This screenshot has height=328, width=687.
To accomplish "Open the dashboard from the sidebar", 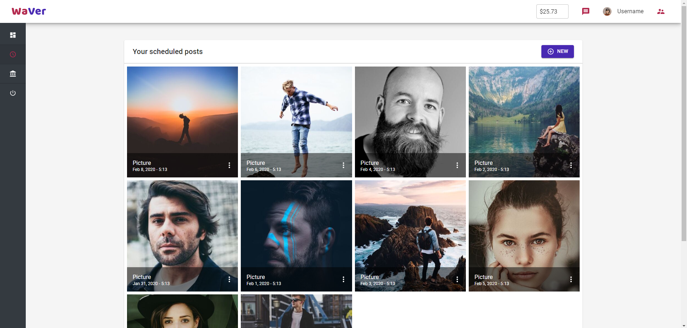I will 13,35.
